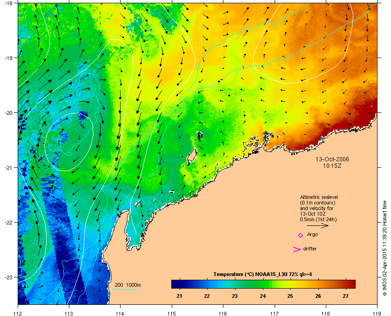
Task: Click the Temperature NOAA15_L3U colorbar title
Action: coord(263,275)
